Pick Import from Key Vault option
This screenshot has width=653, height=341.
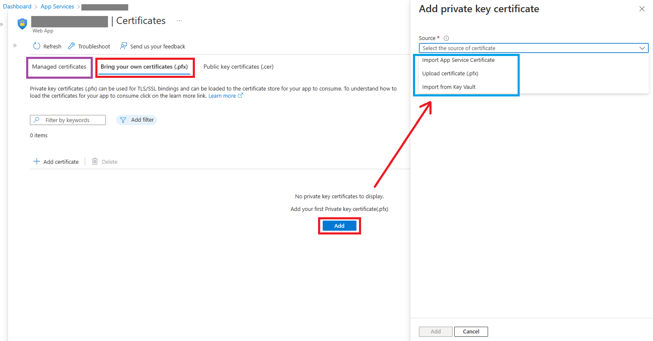pyautogui.click(x=448, y=87)
